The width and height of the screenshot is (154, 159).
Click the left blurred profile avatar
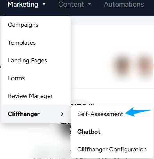(122, 66)
